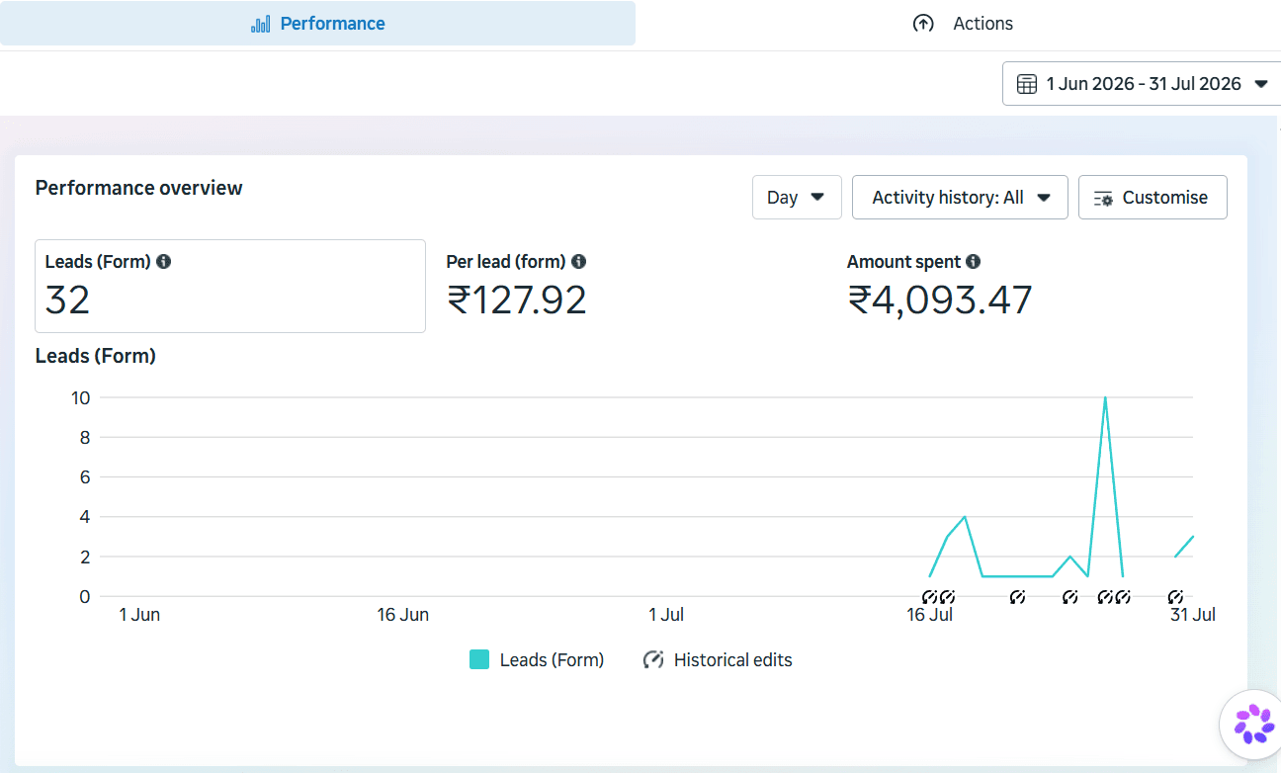Click the Customise button

pyautogui.click(x=1153, y=197)
